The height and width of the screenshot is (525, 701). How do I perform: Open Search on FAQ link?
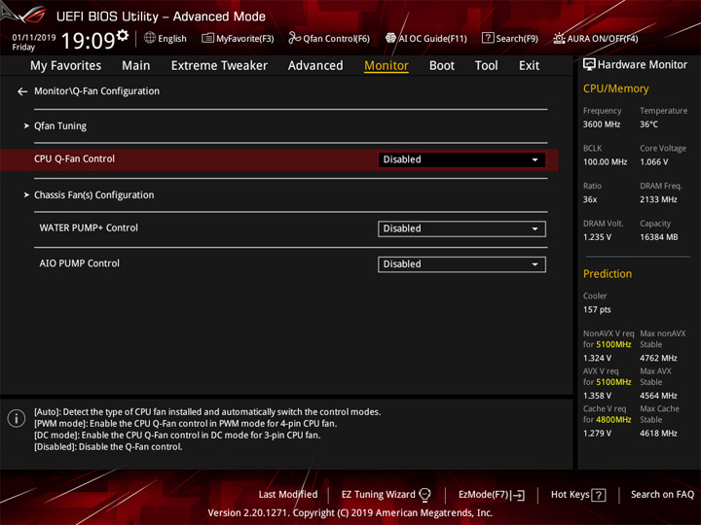click(662, 494)
